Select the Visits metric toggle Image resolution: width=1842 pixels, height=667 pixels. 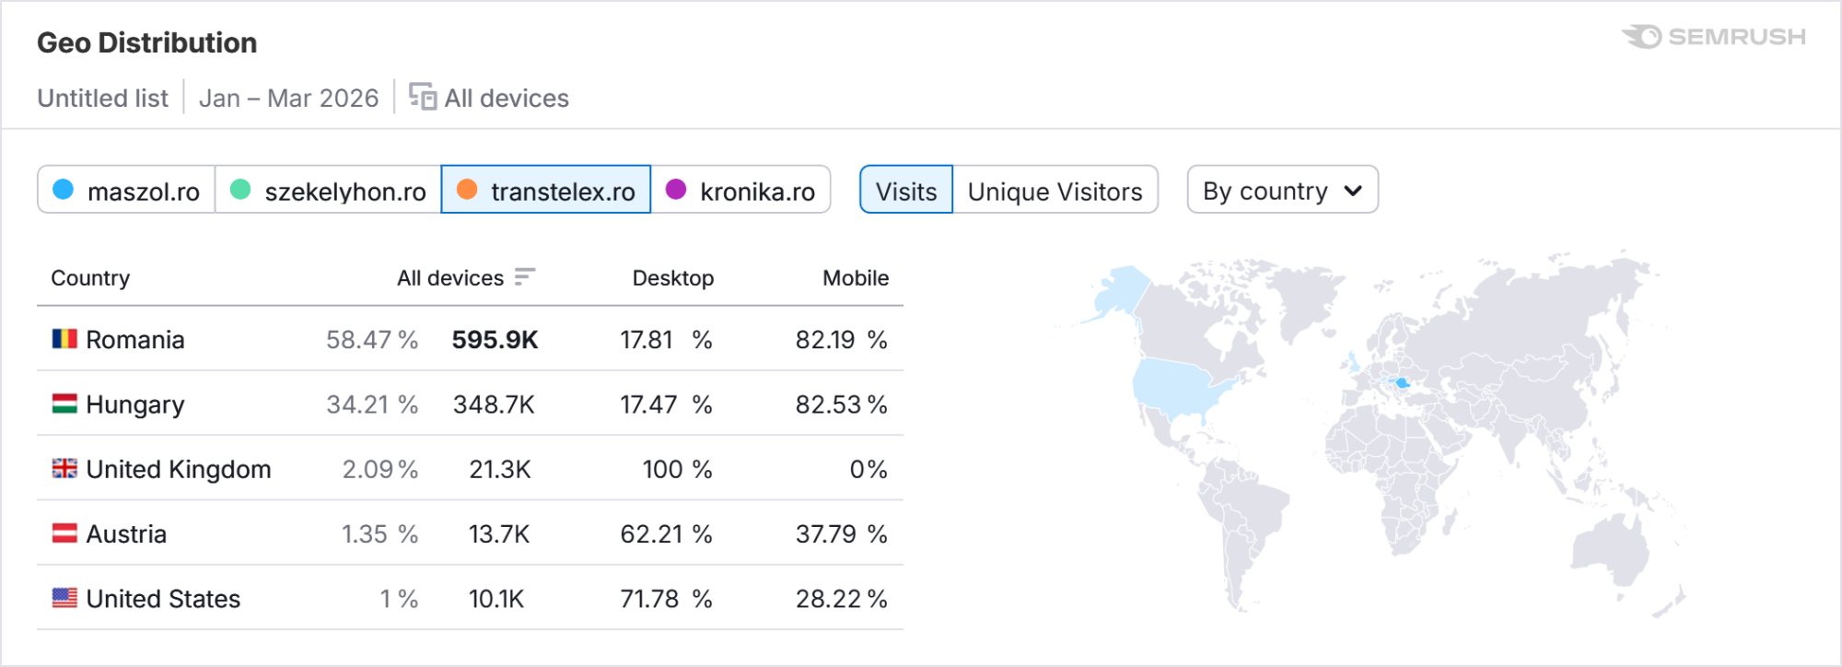(x=906, y=191)
